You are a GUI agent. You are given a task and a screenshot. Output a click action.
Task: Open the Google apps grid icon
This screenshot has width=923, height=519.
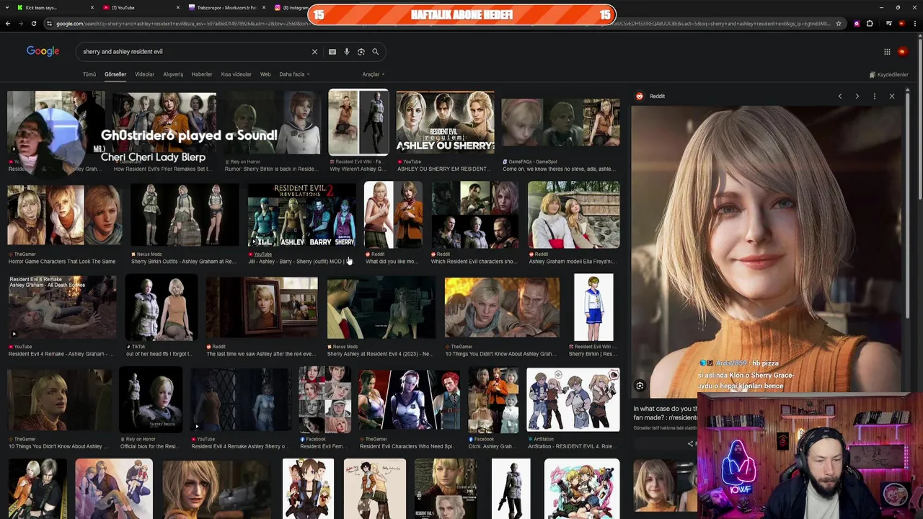(887, 52)
